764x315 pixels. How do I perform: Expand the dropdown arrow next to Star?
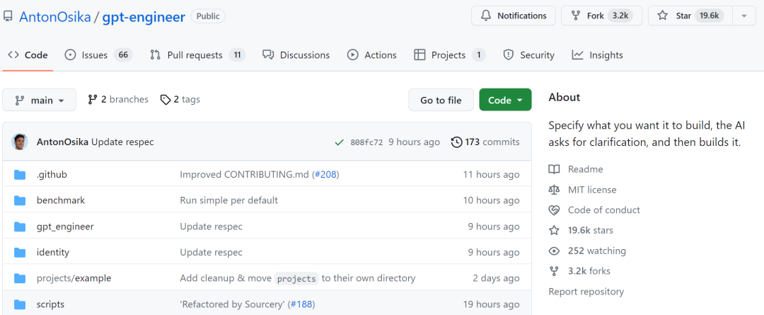click(x=744, y=16)
